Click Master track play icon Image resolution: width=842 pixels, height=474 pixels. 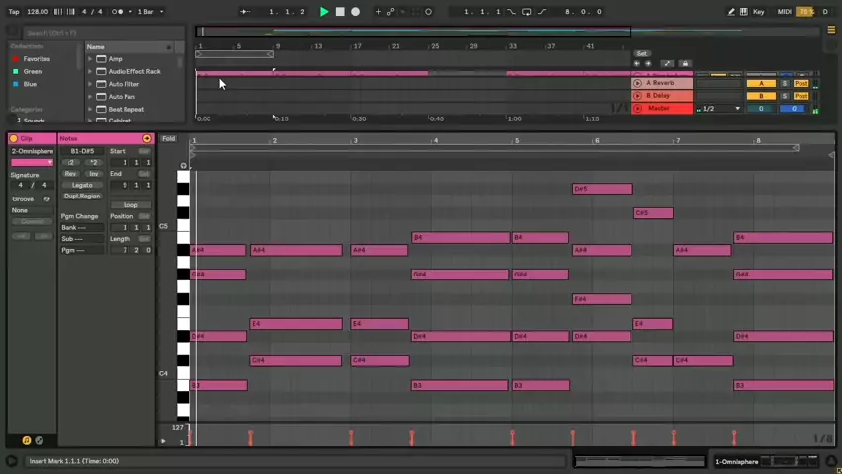[638, 108]
